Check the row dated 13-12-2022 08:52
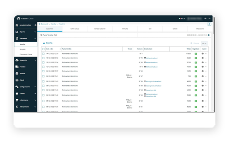Image resolution: width=229 pixels, height=143 pixels. [43, 58]
